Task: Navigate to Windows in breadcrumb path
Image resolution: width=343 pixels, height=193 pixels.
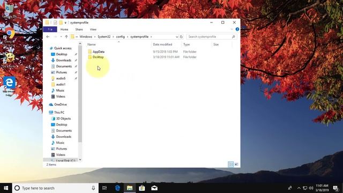Action: coord(86,37)
